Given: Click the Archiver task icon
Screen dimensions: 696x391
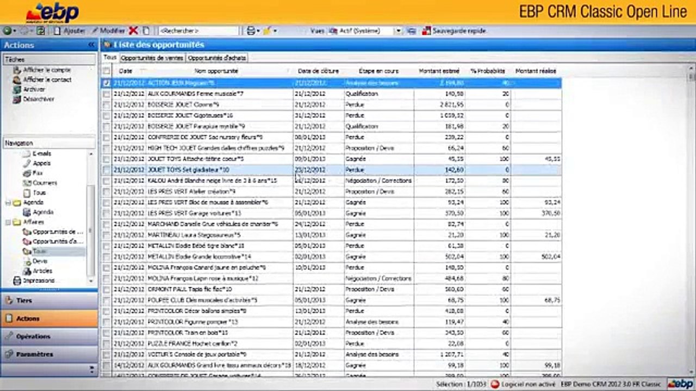Looking at the screenshot, I should (17, 90).
